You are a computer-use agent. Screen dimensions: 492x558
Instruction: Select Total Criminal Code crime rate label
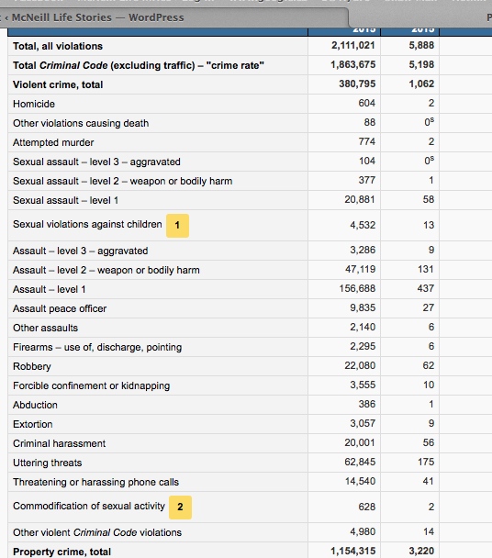coord(139,65)
